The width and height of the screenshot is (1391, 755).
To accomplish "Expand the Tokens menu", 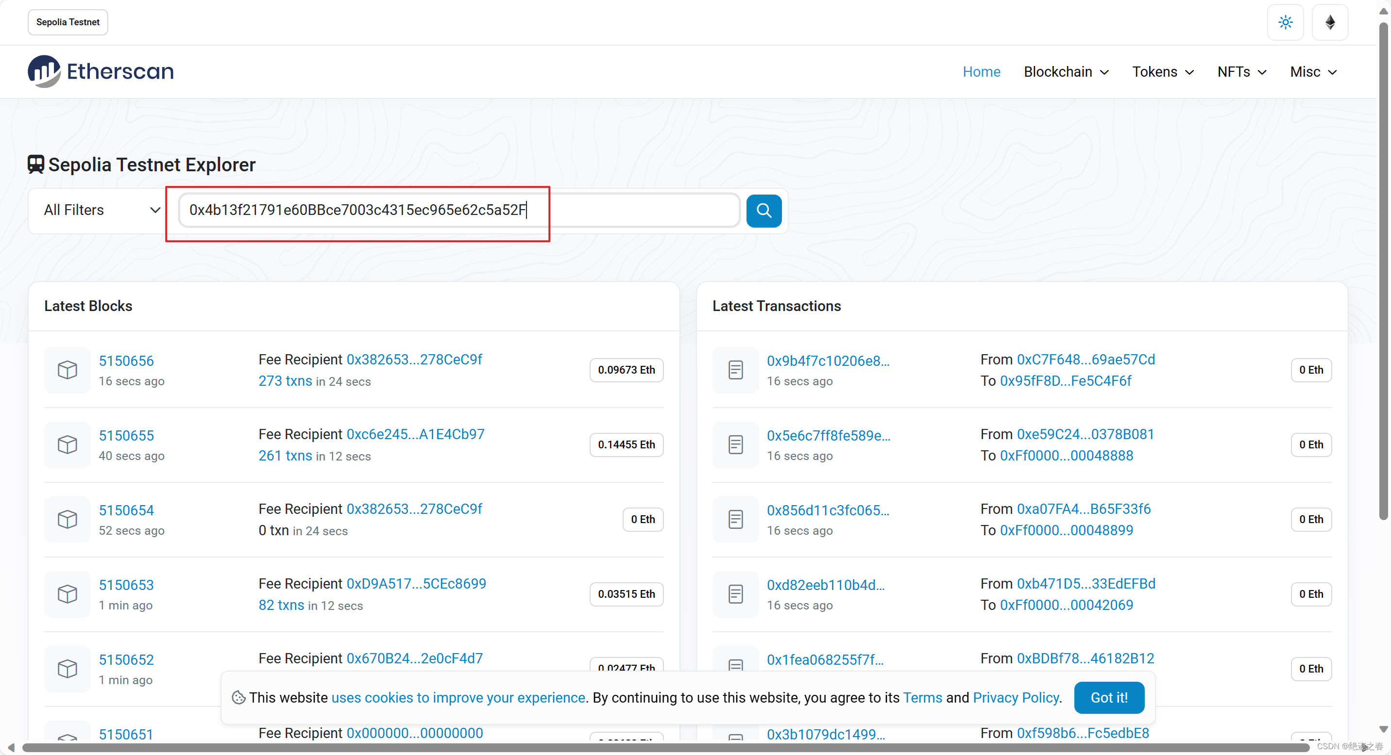I will point(1163,72).
